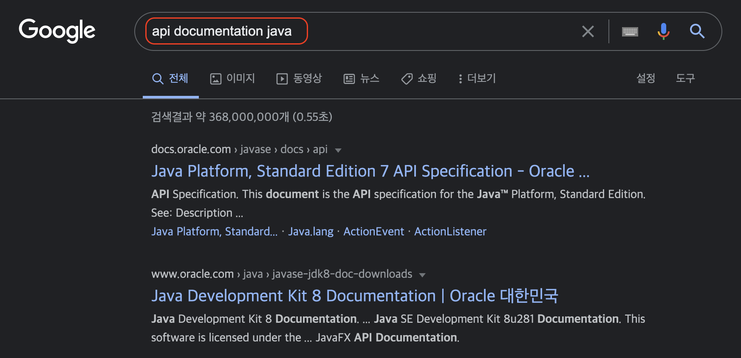The height and width of the screenshot is (358, 741).
Task: Open Java Development Kit 8 Documentation result
Action: click(x=355, y=296)
